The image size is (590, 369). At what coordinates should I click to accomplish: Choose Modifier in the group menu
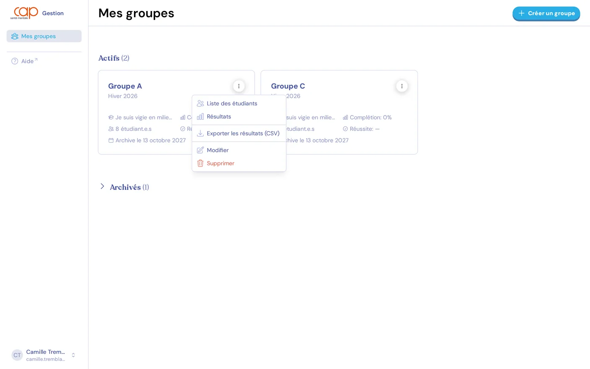(x=239, y=150)
